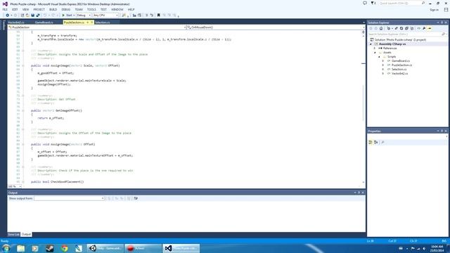The width and height of the screenshot is (450, 253).
Task: Click the feedback speech bubble icon in title bar
Action: coord(365,3)
